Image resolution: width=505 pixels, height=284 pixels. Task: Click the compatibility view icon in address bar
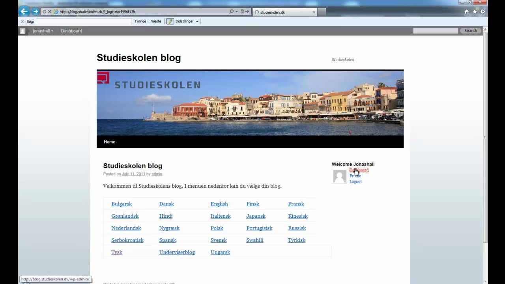(242, 11)
